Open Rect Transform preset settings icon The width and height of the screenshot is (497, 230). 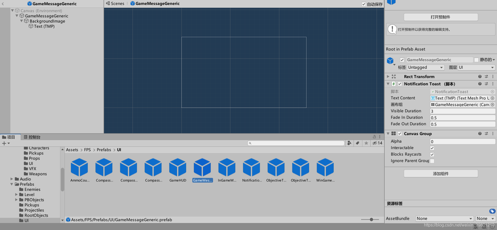point(486,76)
